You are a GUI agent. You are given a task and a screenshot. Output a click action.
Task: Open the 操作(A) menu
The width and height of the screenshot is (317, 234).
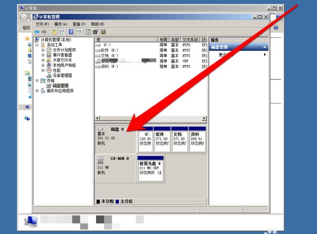pos(61,24)
